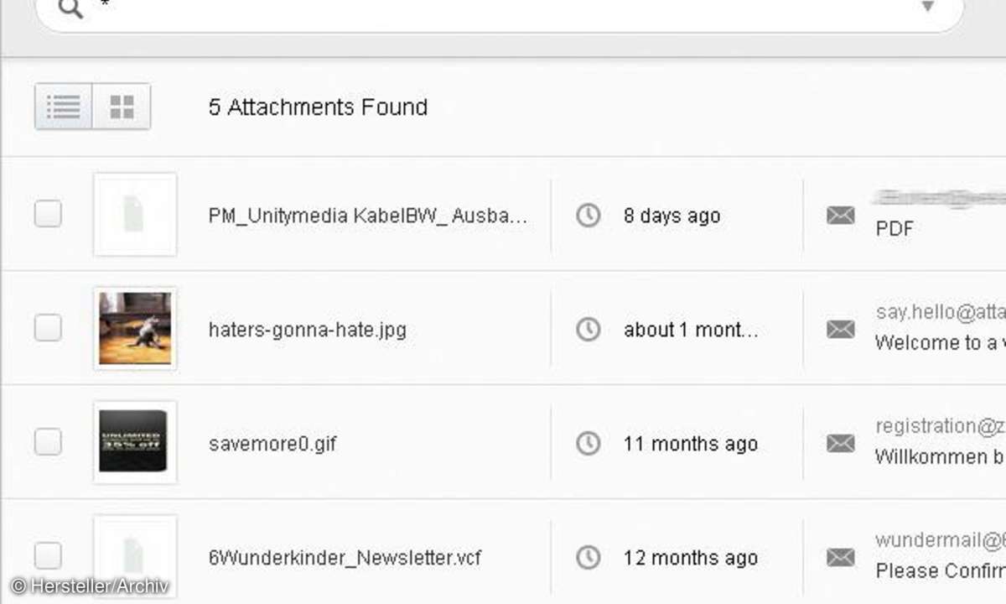The image size is (1006, 604).
Task: Click envelope icon in savemore0.gif row
Action: click(840, 444)
